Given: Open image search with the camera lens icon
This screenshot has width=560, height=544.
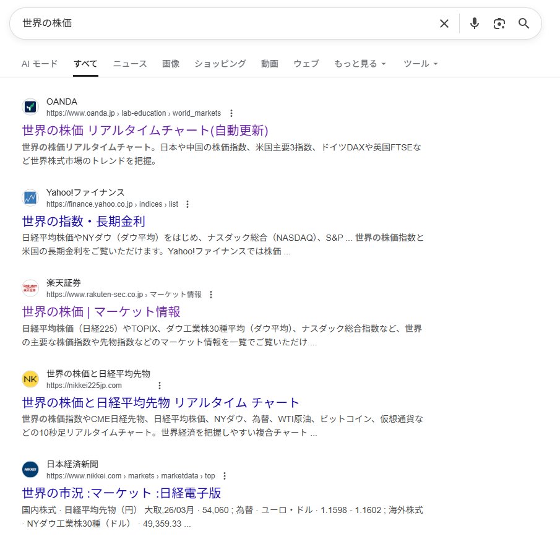Looking at the screenshot, I should coord(499,24).
